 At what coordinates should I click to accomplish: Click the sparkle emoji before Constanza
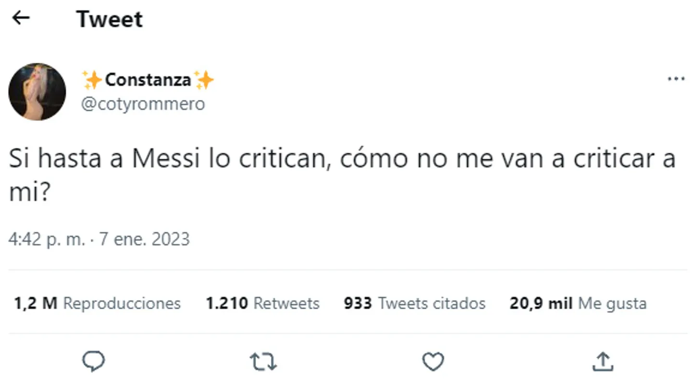[x=91, y=80]
